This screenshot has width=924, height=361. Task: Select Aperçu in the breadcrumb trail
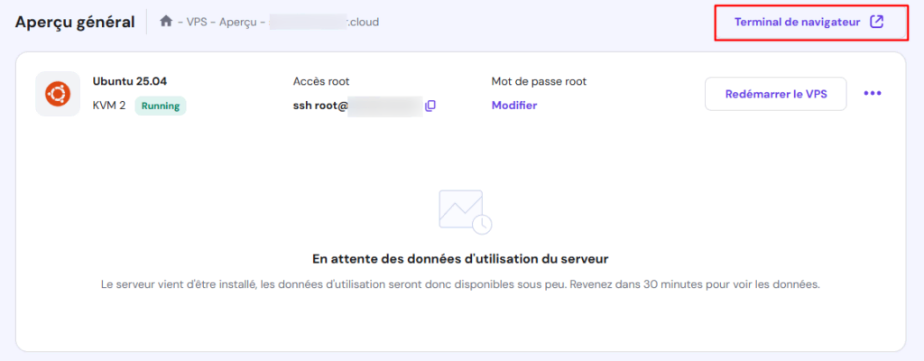[x=236, y=21]
